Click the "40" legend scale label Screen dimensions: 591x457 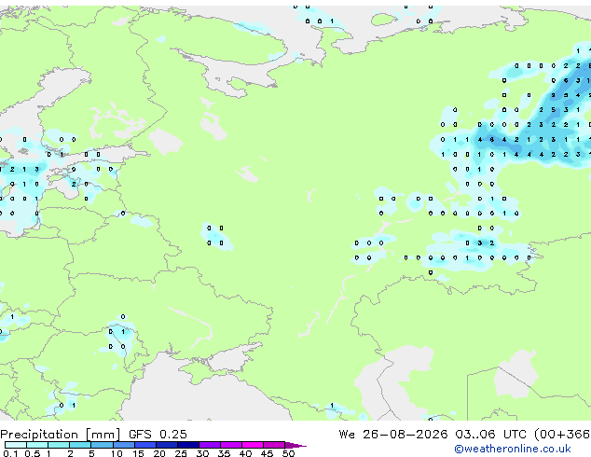(x=245, y=453)
